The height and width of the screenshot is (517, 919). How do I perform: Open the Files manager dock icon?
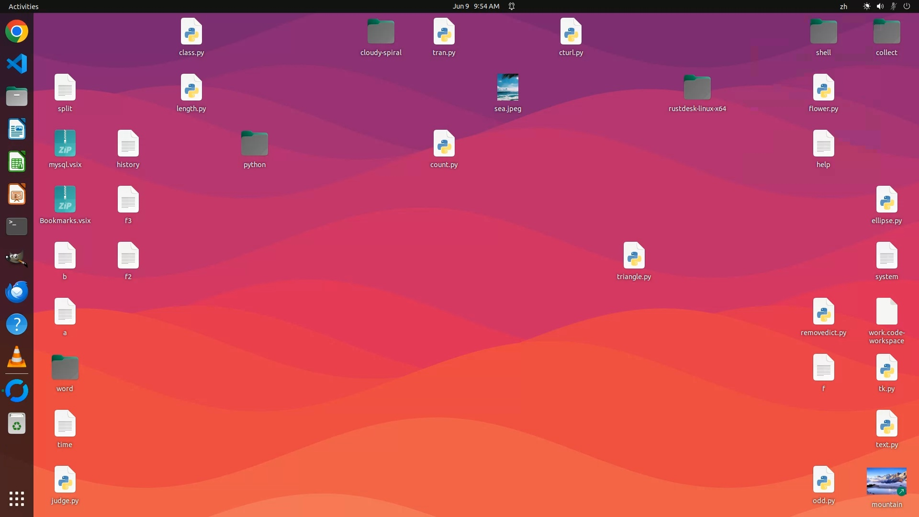pos(17,97)
